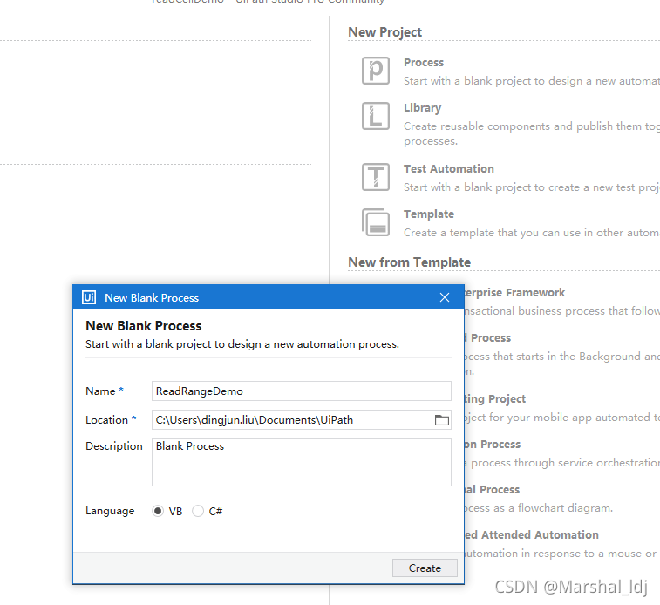The height and width of the screenshot is (605, 660).
Task: Click the Process project icon
Action: 376,71
